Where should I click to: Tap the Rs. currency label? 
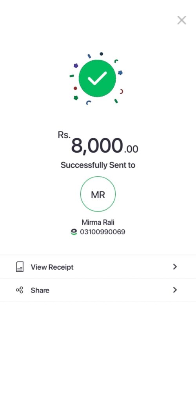point(64,135)
